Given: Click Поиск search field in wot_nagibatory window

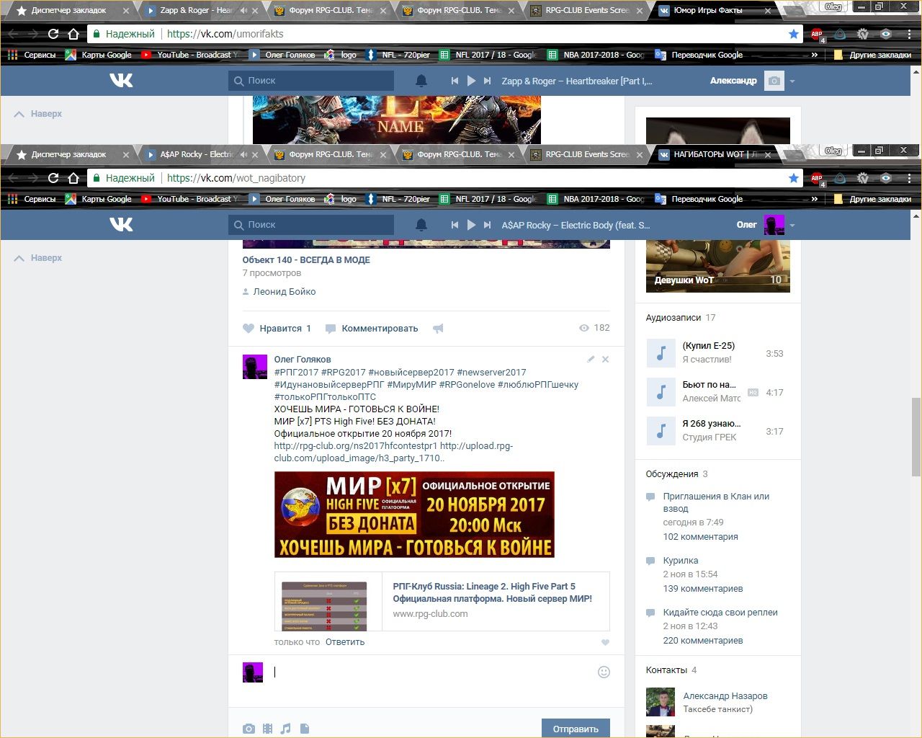Looking at the screenshot, I should coord(311,225).
